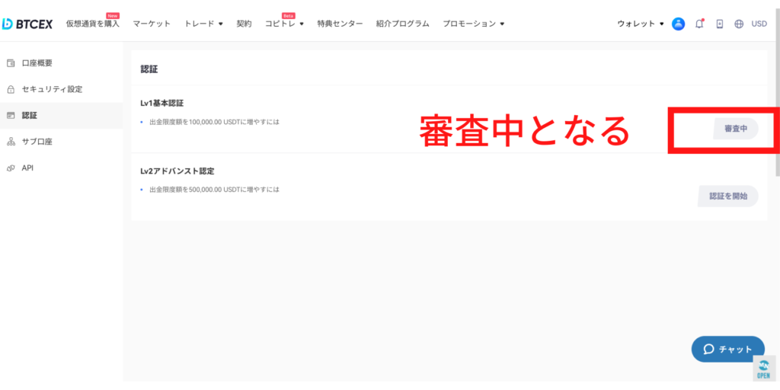Click the globe language icon
This screenshot has height=390, width=780.
click(x=739, y=24)
